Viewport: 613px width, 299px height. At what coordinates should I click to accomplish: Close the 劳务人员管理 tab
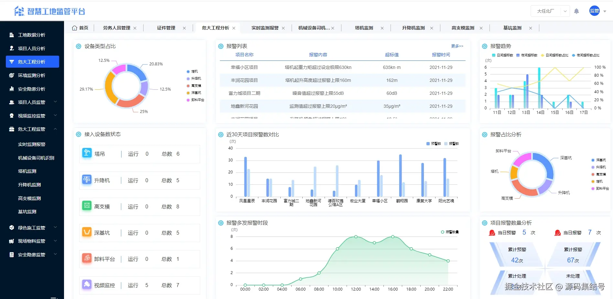point(135,28)
